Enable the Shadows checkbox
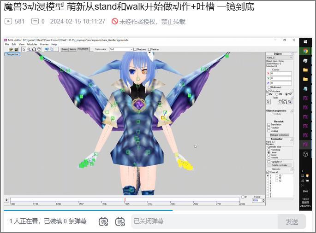This screenshot has height=233, width=316. point(135,49)
